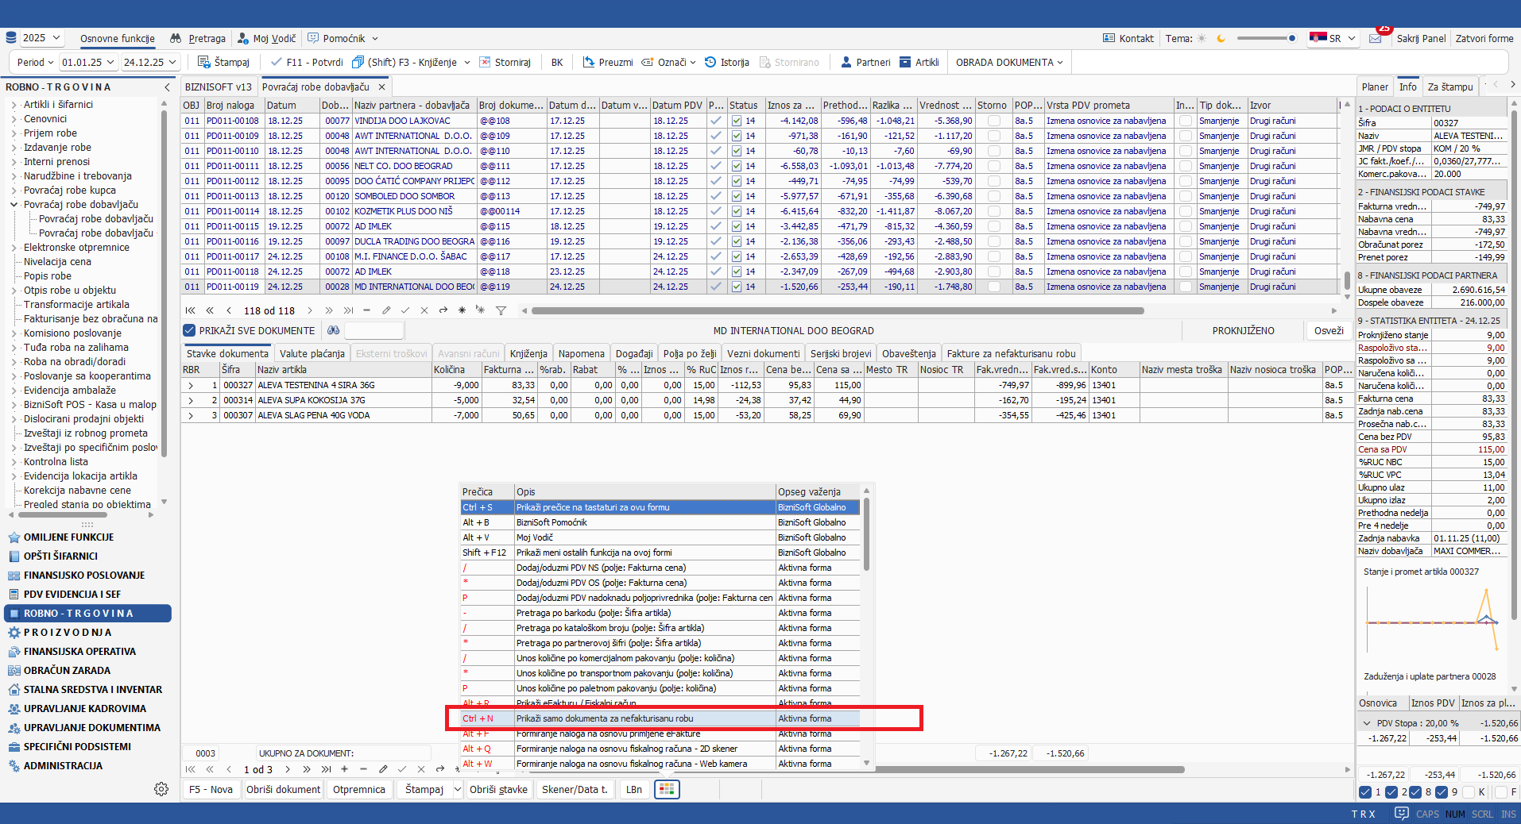
Task: Switch to the dark theme moon icon
Action: (1221, 38)
